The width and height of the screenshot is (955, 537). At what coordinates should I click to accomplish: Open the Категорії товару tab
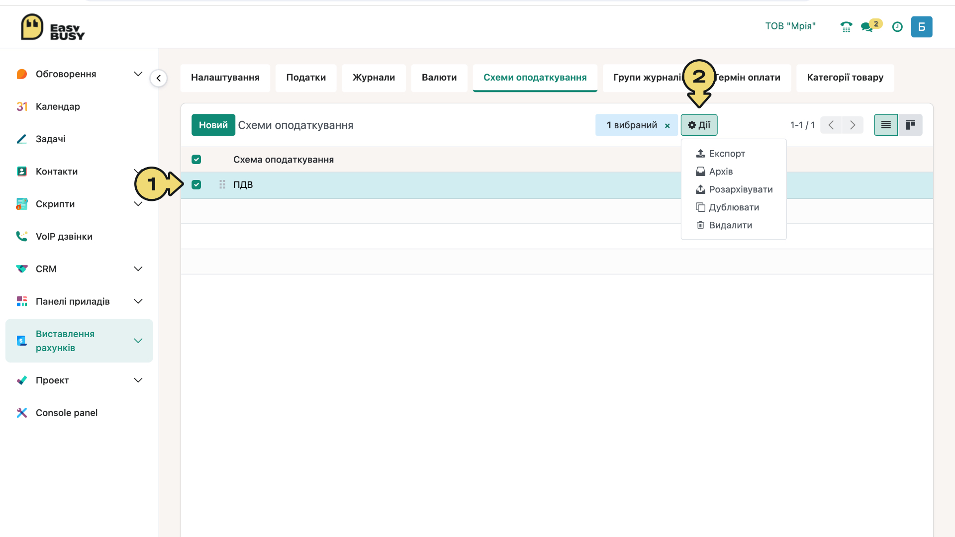point(845,78)
